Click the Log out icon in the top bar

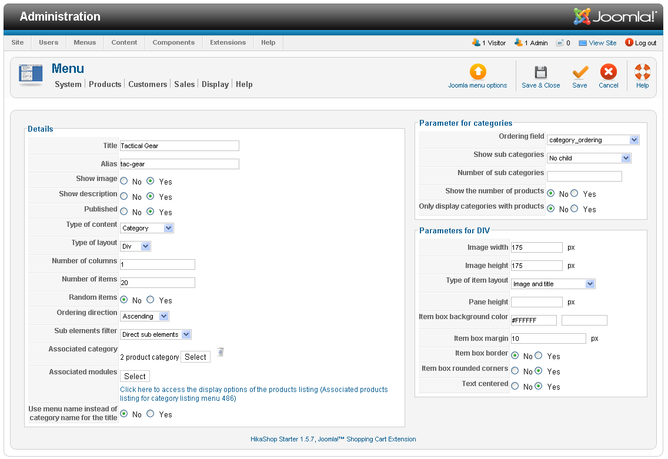[629, 43]
